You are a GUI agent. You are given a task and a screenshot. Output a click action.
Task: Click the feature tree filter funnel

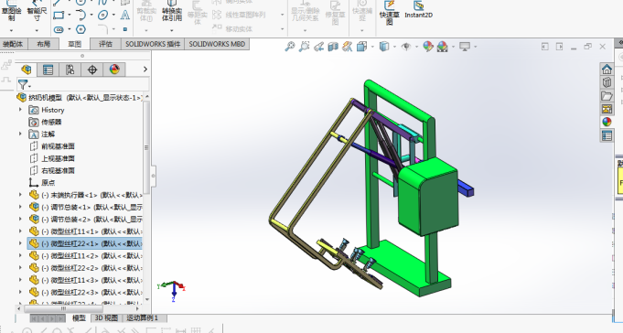tap(23, 84)
